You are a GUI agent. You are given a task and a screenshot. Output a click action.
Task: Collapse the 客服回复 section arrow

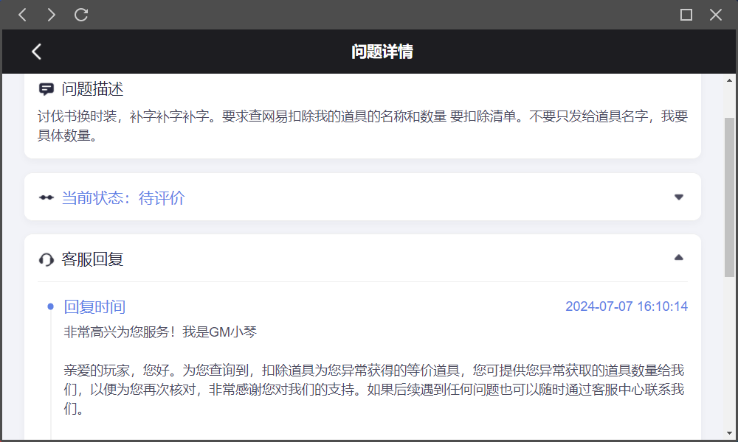pos(679,258)
